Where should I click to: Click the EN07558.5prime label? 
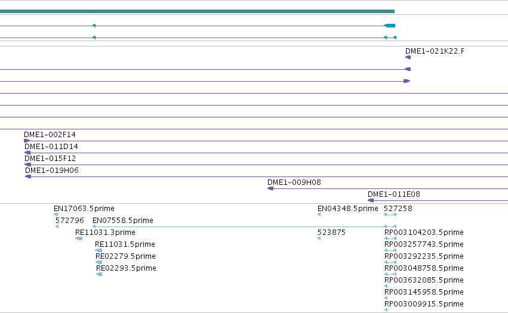pos(123,221)
